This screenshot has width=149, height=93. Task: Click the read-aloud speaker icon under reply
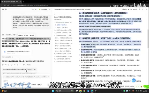tap(6, 65)
